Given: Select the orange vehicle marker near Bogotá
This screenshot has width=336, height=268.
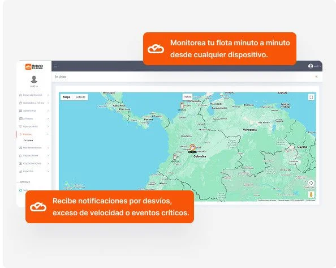Looking at the screenshot, I should pyautogui.click(x=193, y=147).
